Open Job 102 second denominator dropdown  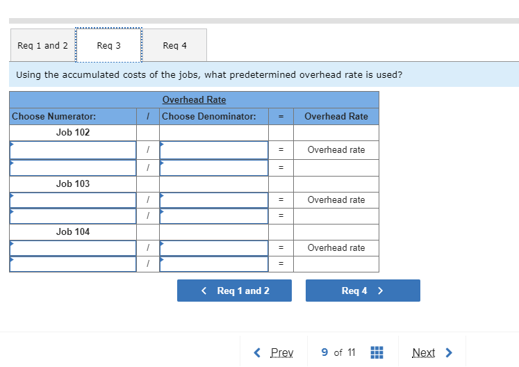point(214,168)
